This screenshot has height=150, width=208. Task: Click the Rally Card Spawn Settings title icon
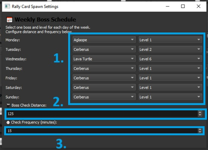(7, 6)
